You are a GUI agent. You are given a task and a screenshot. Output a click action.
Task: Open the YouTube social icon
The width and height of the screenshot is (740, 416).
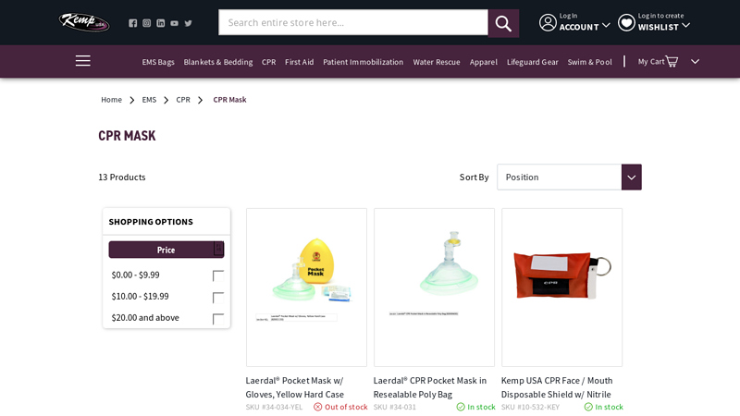click(175, 23)
